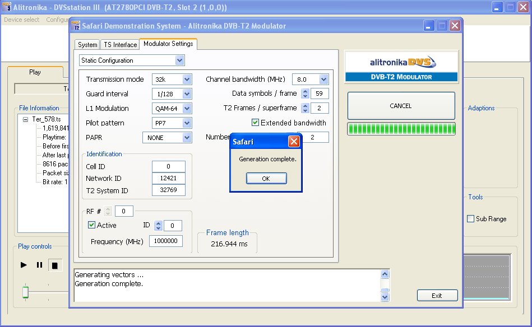Minimize the Safari Demonstration System window
Image resolution: width=532 pixels, height=327 pixels.
point(428,26)
